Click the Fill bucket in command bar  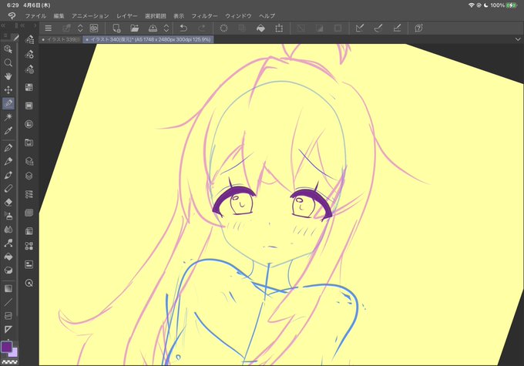(260, 29)
